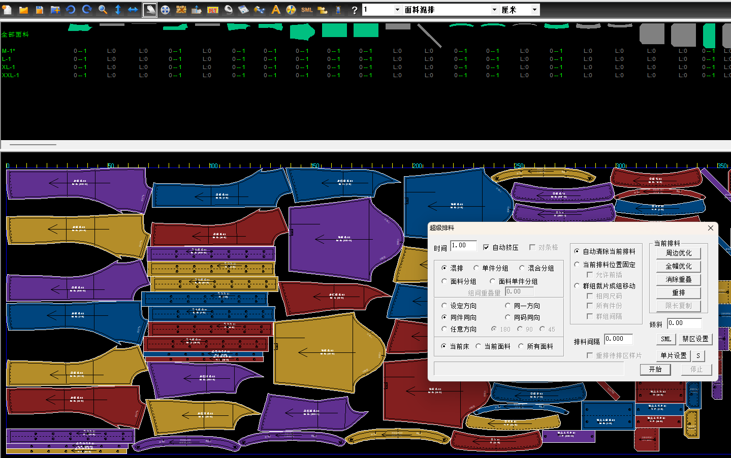Close the 超级排料 dialog
The image size is (731, 458).
point(711,228)
